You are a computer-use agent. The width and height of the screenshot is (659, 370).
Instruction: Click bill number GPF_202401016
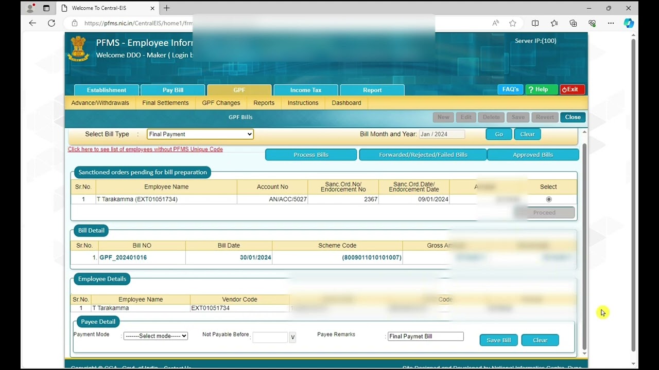(123, 257)
